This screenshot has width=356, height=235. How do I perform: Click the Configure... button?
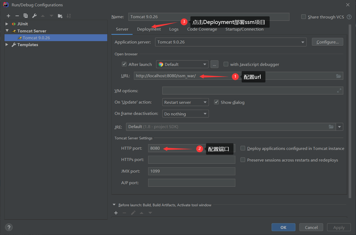point(327,42)
